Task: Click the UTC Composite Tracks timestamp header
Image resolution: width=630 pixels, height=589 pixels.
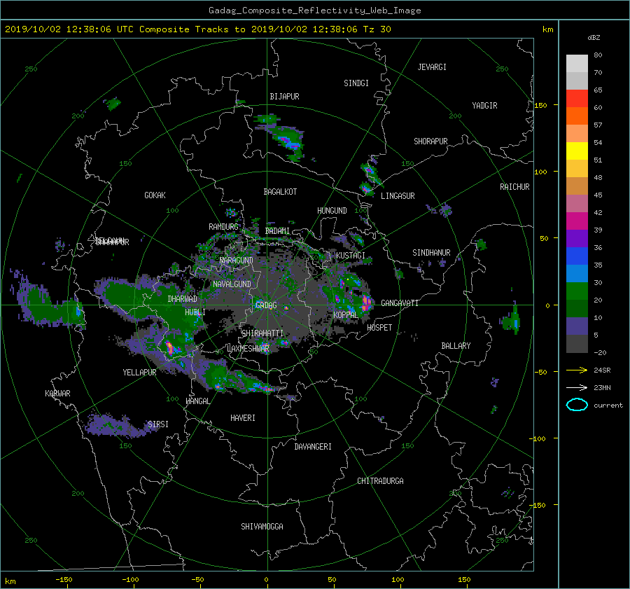Action: click(197, 29)
